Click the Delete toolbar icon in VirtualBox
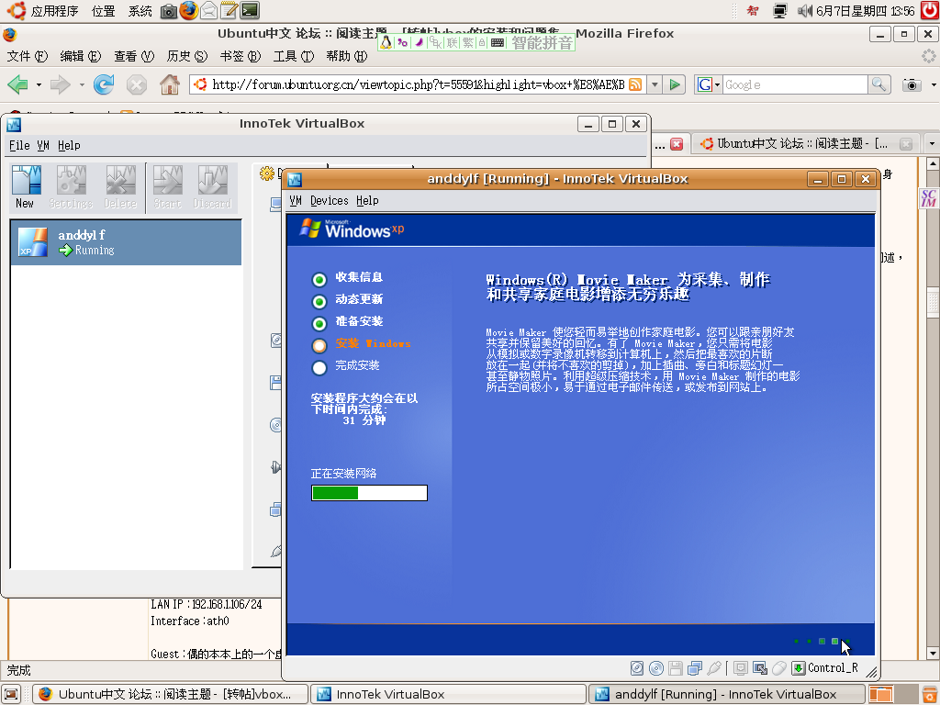The height and width of the screenshot is (705, 940). [120, 187]
